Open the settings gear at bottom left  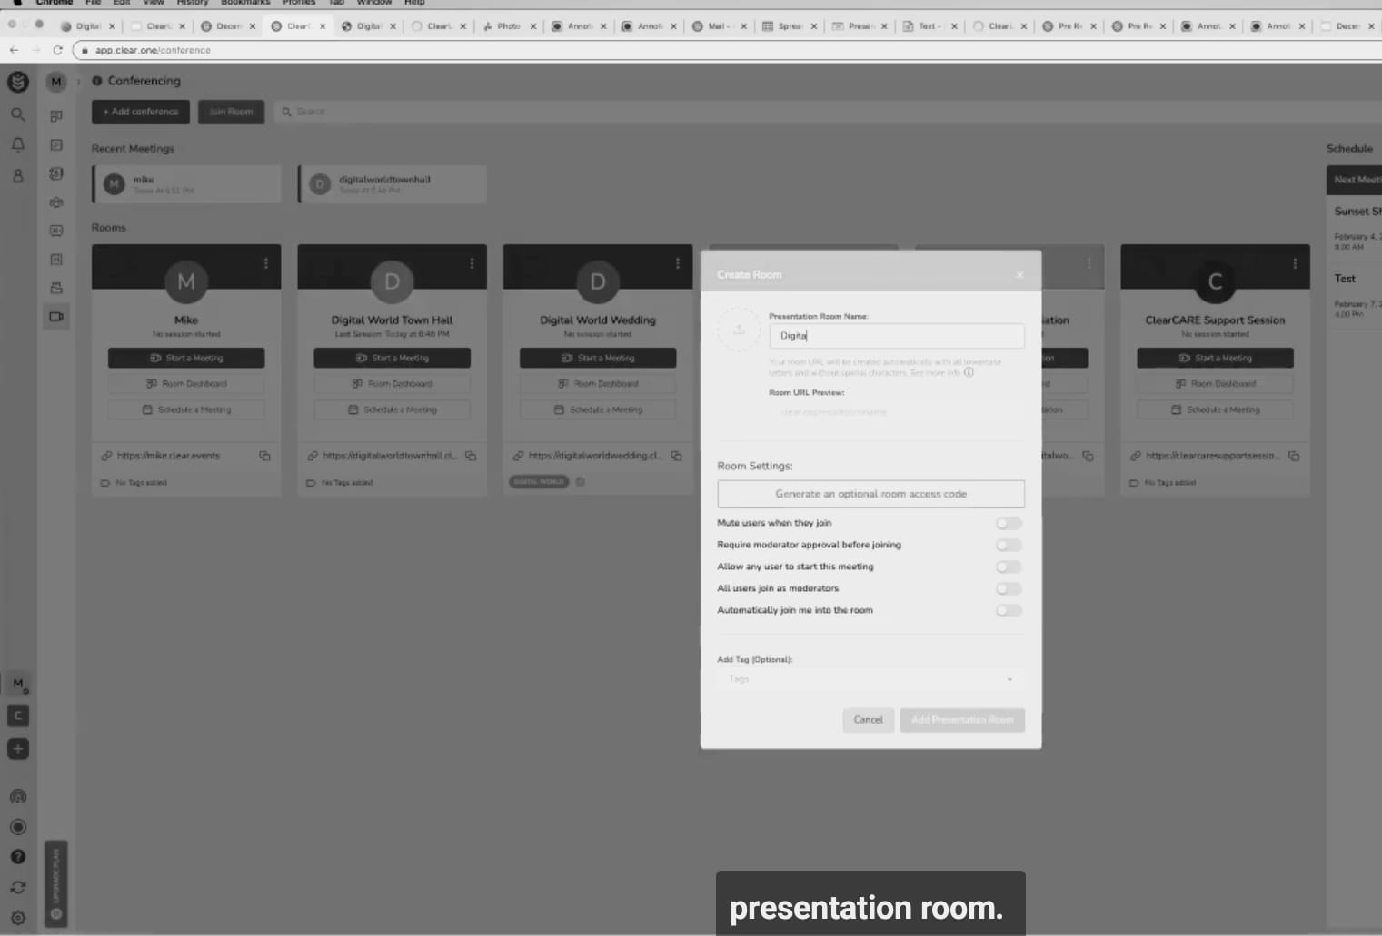coord(17,918)
